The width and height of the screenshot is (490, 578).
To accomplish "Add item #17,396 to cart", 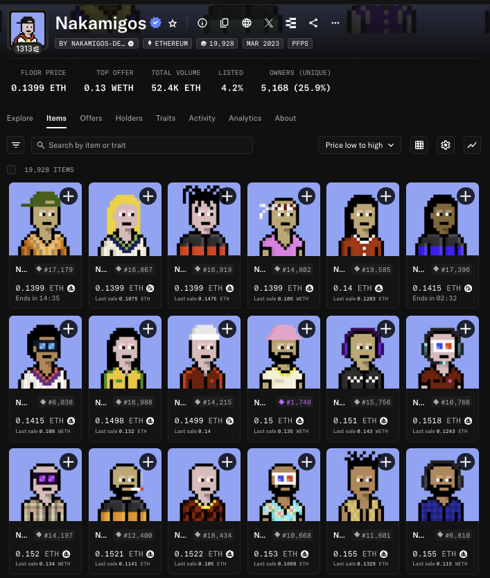I will pos(465,196).
